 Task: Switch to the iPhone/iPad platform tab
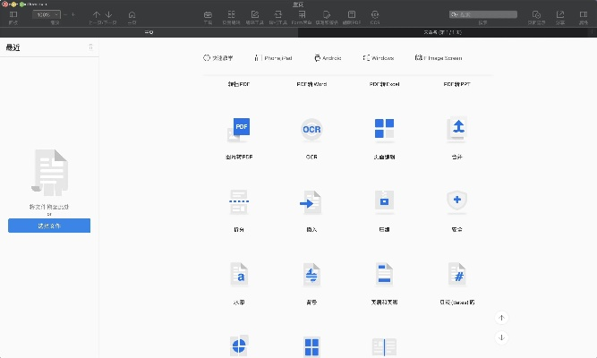click(x=272, y=57)
